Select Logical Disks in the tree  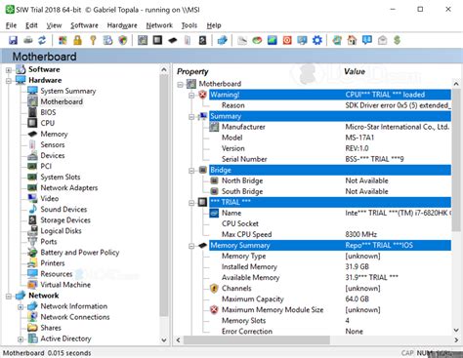61,231
